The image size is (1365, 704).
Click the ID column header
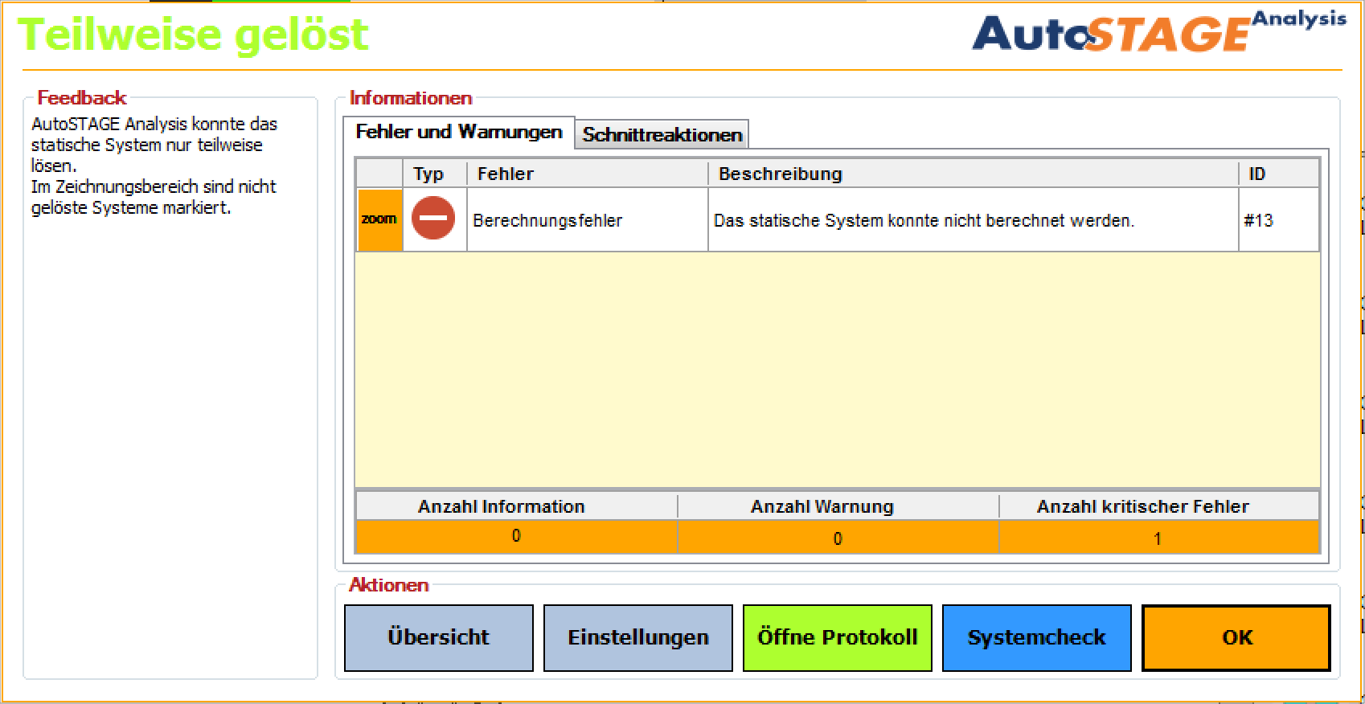[1279, 174]
